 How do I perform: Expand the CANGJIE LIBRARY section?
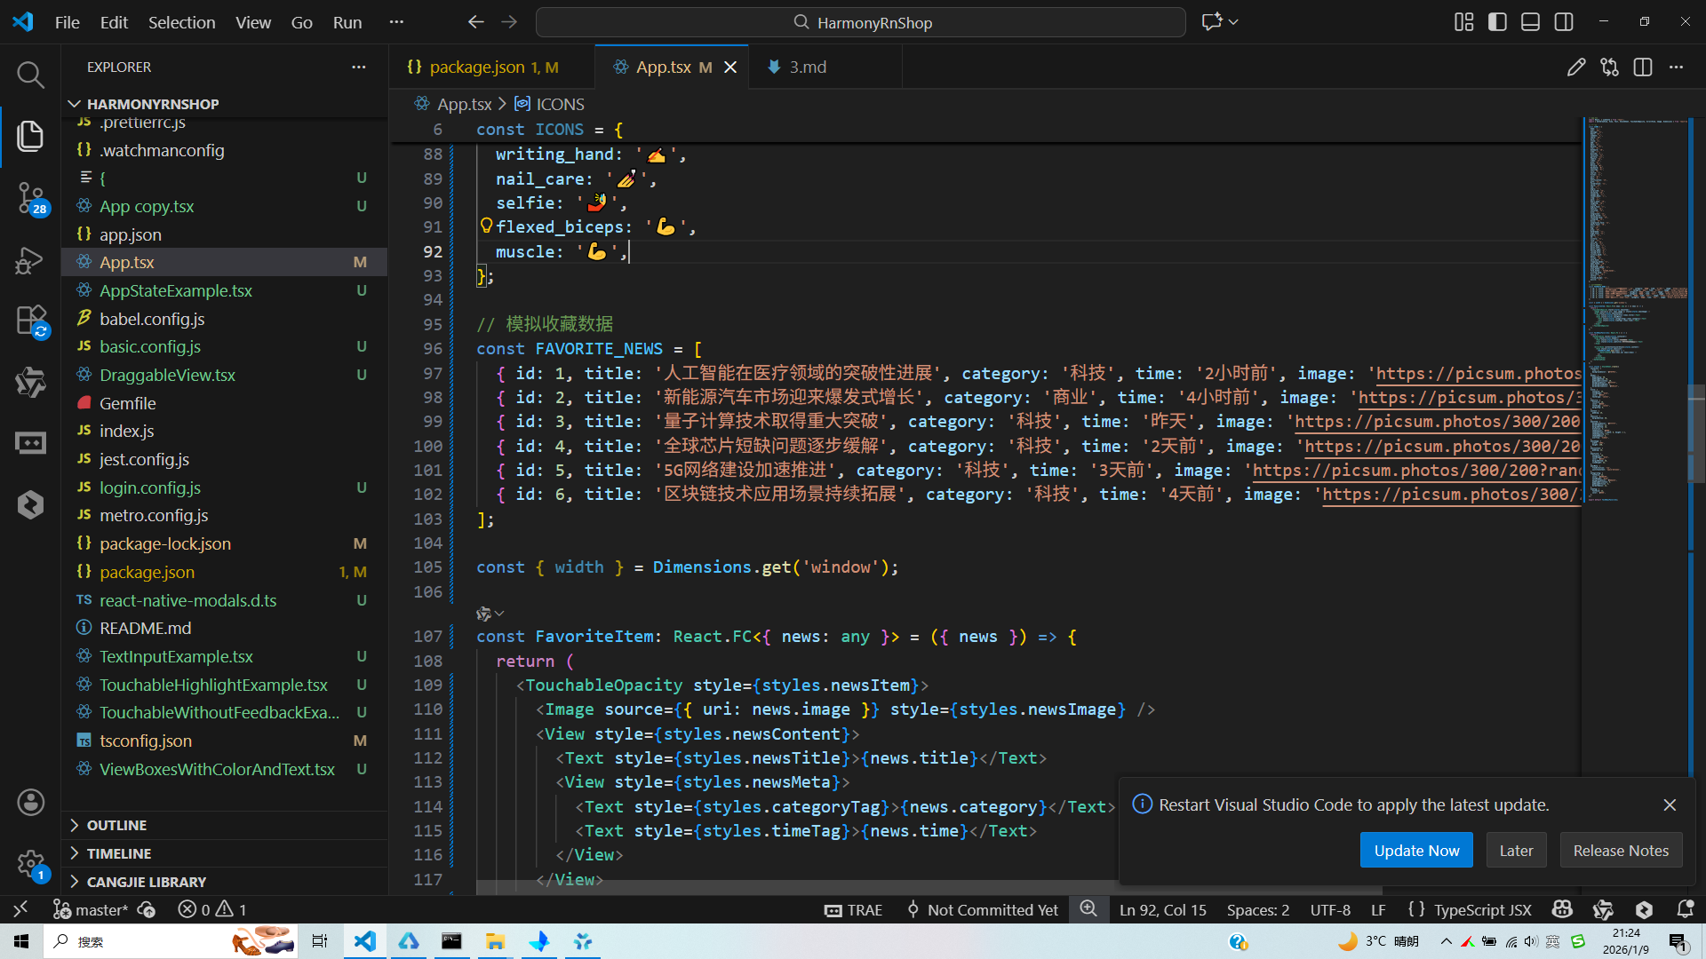click(x=224, y=882)
